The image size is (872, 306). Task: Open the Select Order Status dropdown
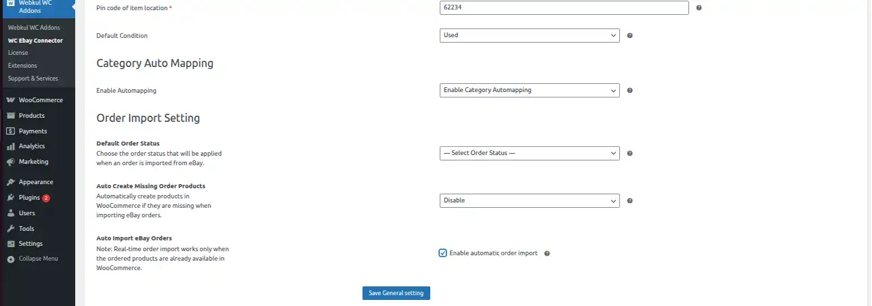click(529, 154)
